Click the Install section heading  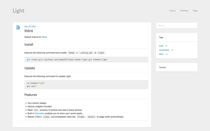[29, 45]
